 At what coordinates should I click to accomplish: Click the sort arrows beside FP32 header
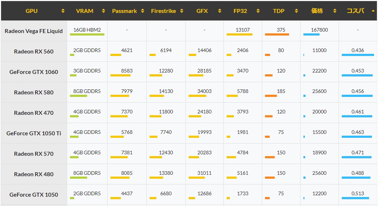258,11
